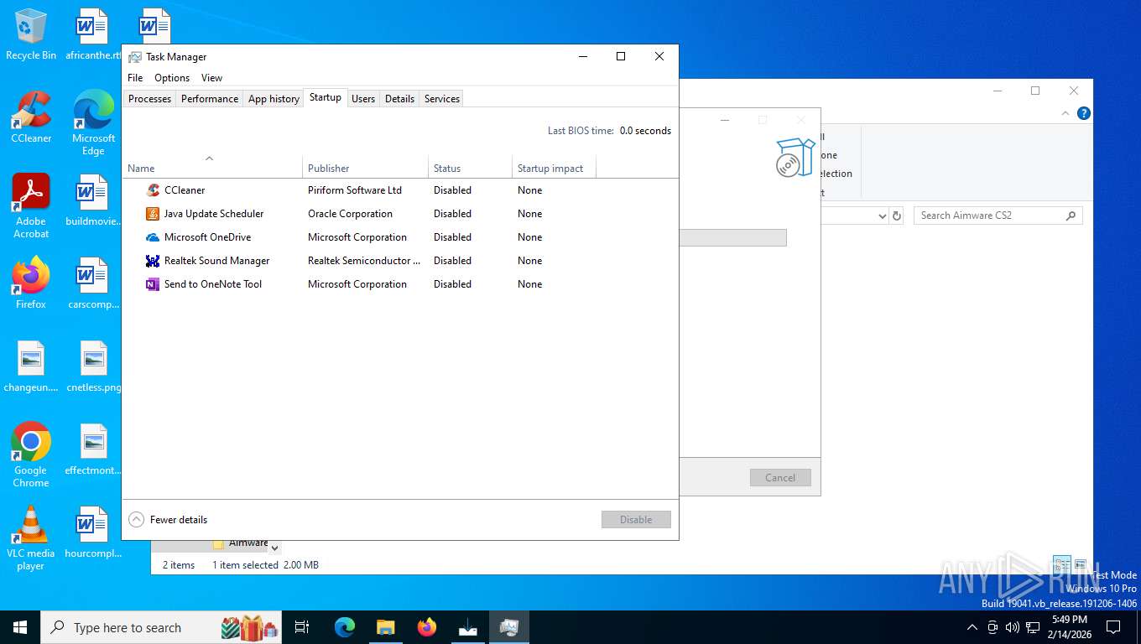Select the VLC media player desktop shortcut
Screen dimensions: 1141x644
click(31, 538)
